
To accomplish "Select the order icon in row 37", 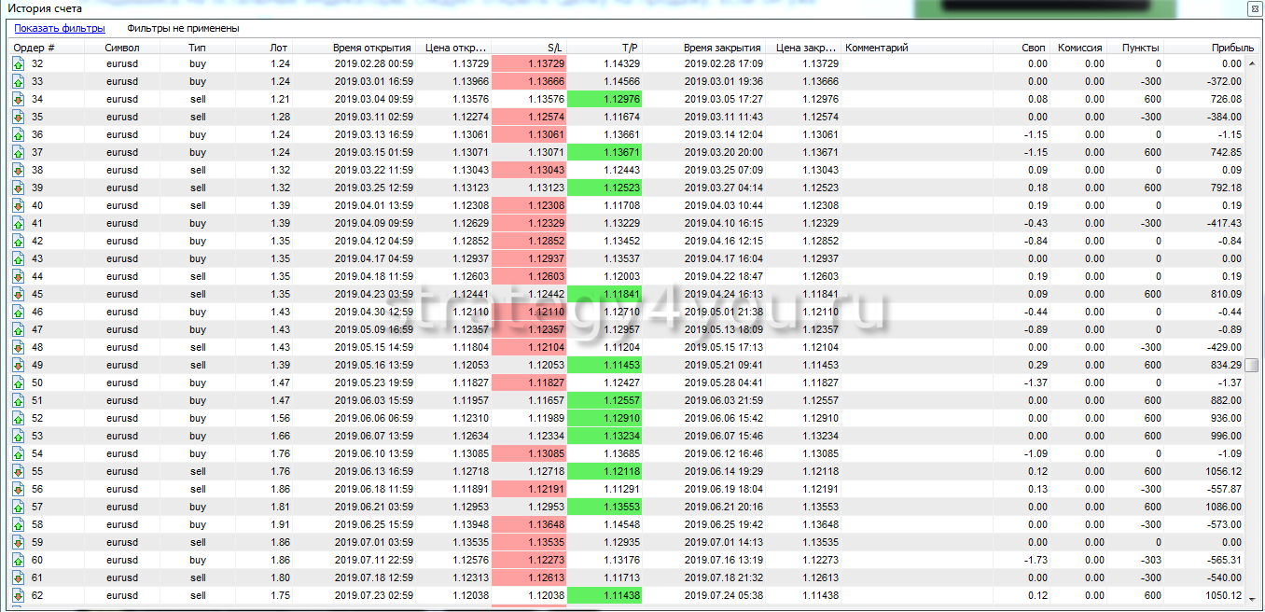I will click(18, 152).
